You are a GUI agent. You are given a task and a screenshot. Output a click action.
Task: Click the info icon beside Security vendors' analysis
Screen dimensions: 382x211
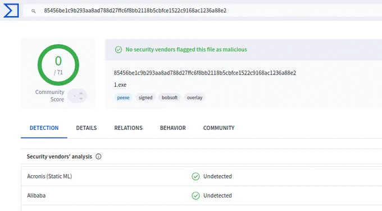[98, 156]
